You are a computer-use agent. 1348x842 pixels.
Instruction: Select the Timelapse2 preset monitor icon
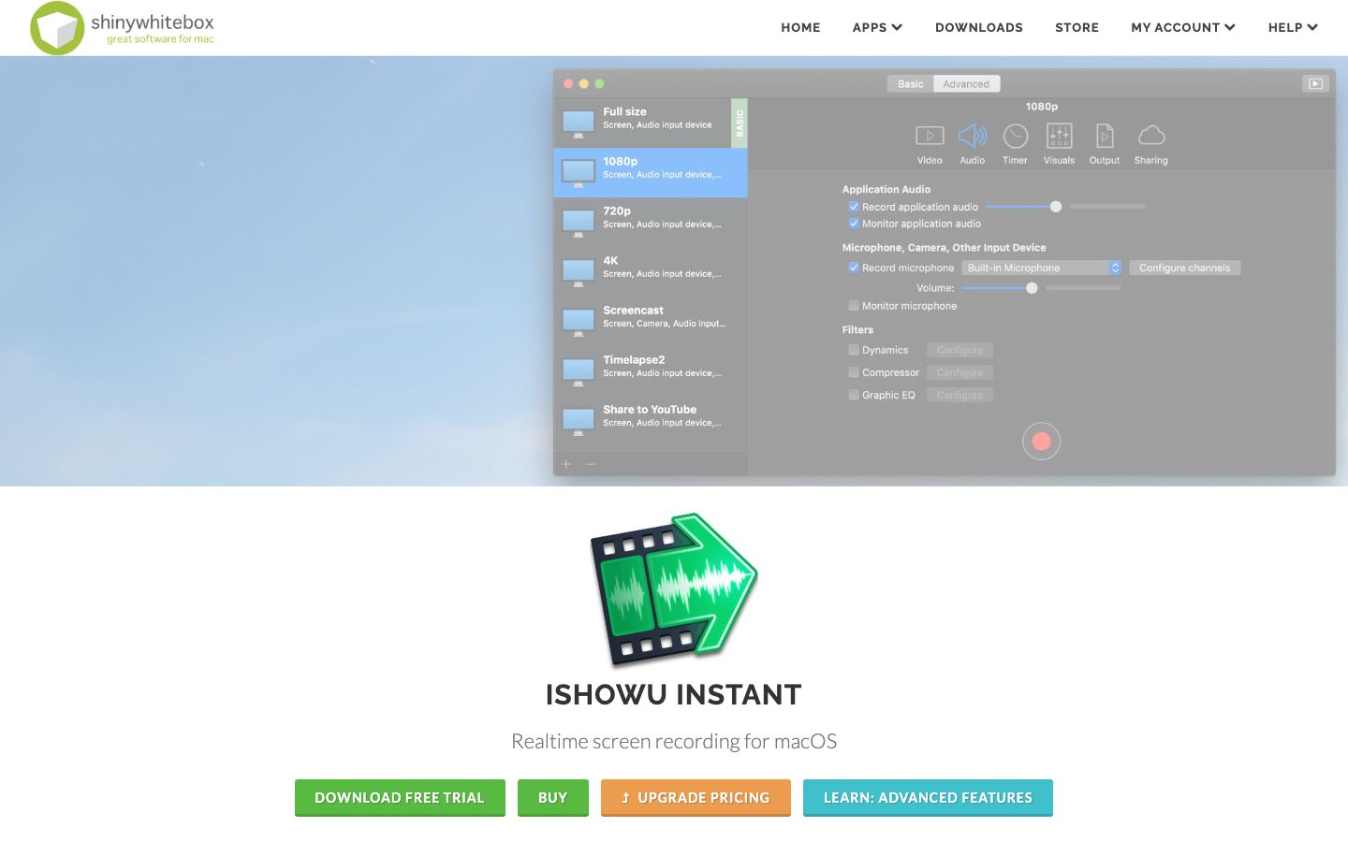[579, 371]
